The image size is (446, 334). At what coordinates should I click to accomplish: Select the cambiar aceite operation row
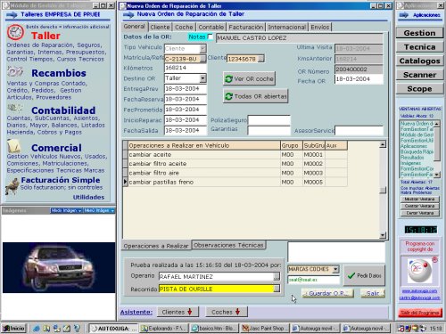235,154
